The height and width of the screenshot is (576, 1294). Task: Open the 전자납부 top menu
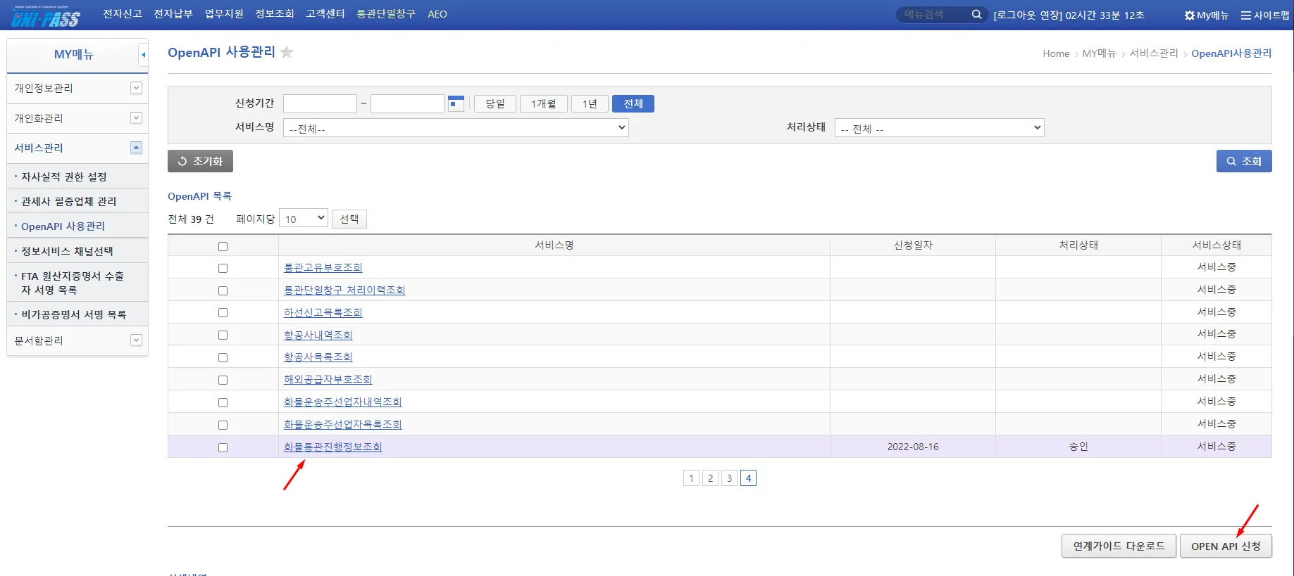(173, 14)
